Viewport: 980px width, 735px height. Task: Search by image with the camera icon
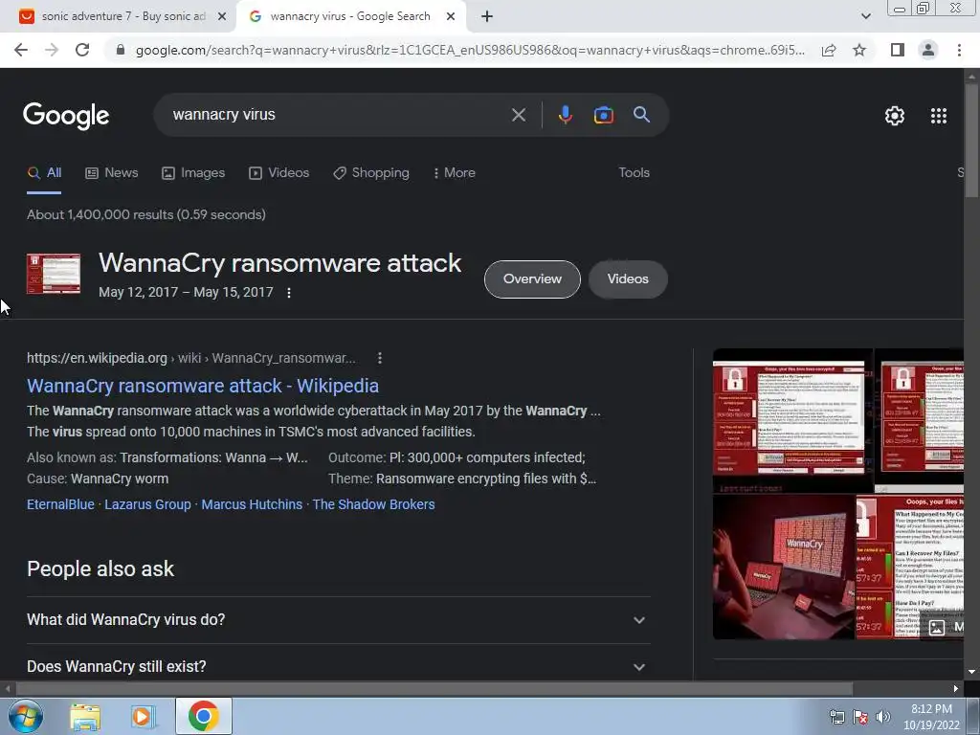tap(603, 115)
